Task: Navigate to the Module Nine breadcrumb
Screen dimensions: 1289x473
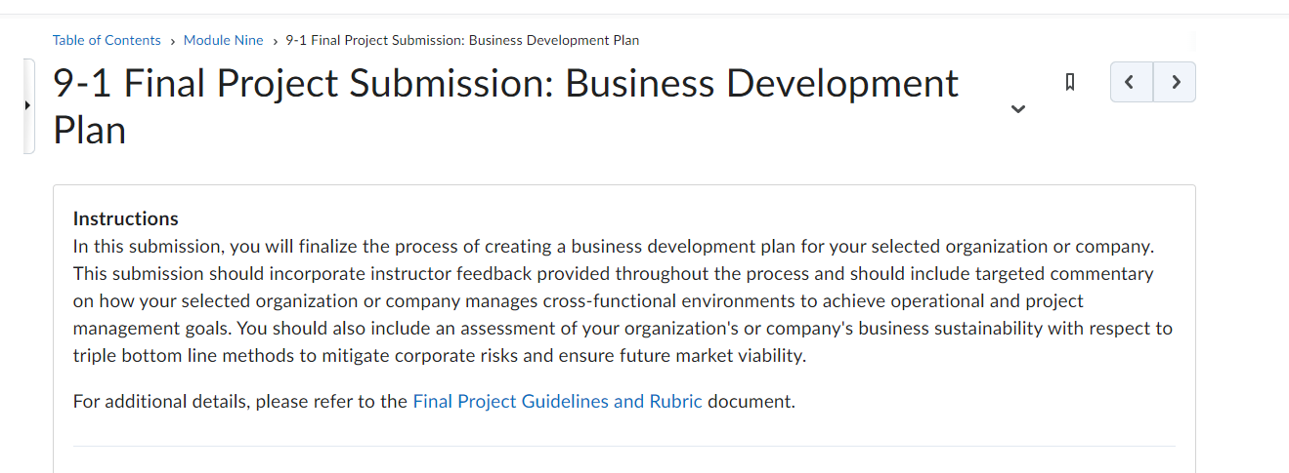Action: [x=224, y=40]
